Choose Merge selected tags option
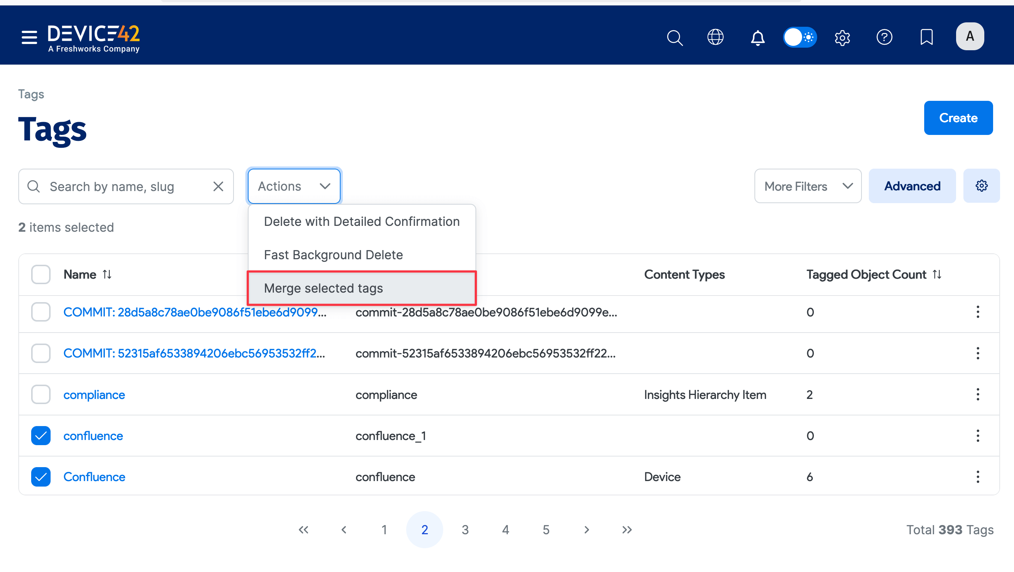 pos(362,288)
